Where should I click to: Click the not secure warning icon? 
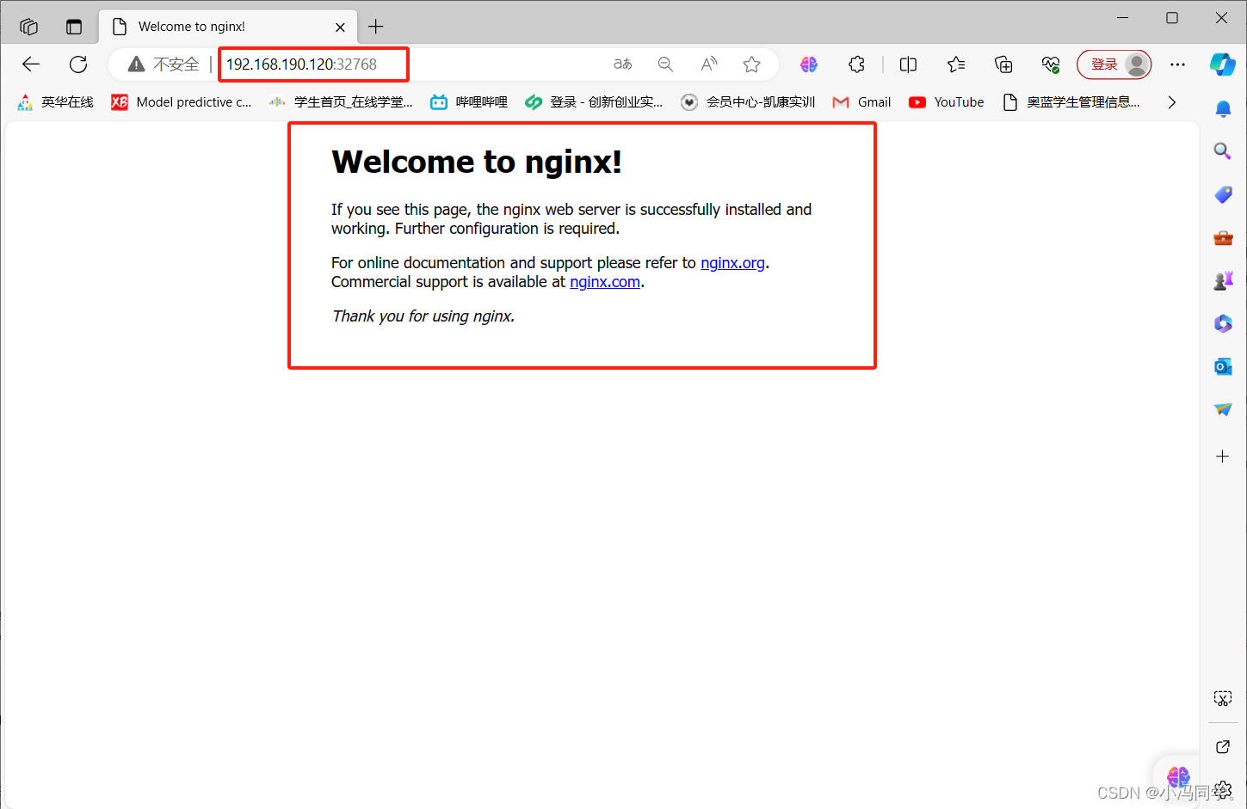(136, 64)
